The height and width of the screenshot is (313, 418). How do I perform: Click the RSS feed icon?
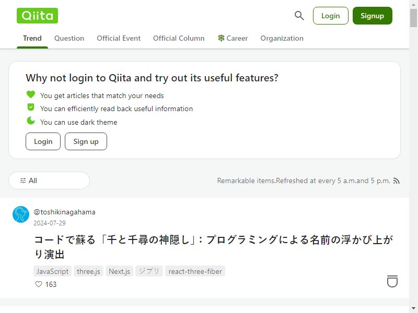(397, 181)
